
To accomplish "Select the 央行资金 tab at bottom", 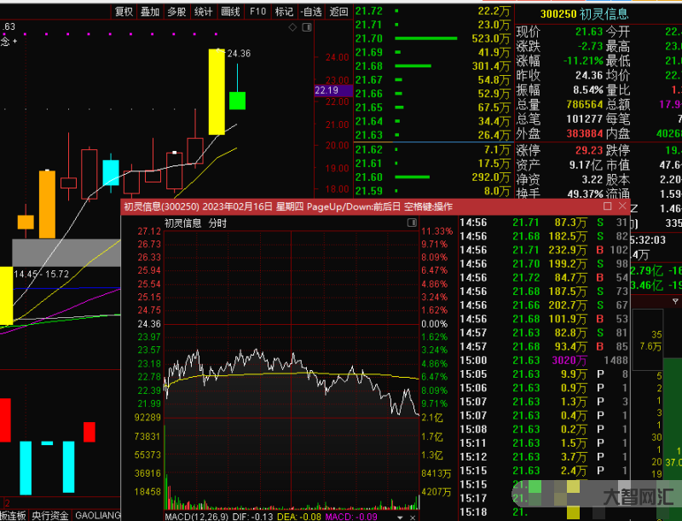I will coord(51,515).
